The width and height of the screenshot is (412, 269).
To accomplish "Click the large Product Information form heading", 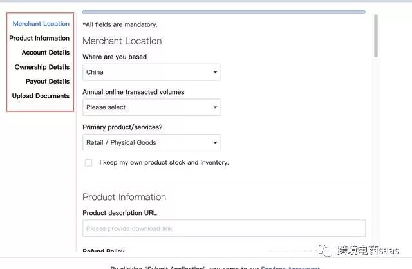I will pyautogui.click(x=124, y=197).
